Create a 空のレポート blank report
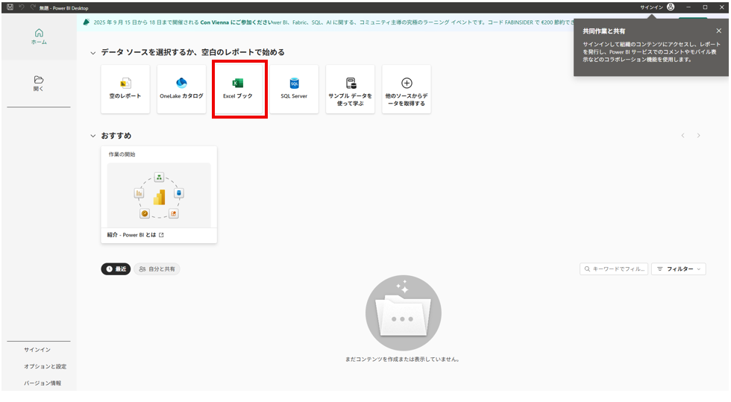 click(x=125, y=89)
